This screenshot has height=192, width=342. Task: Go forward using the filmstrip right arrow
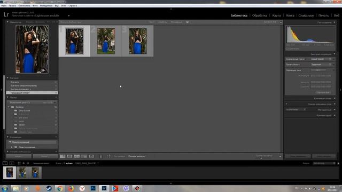tap(28, 163)
